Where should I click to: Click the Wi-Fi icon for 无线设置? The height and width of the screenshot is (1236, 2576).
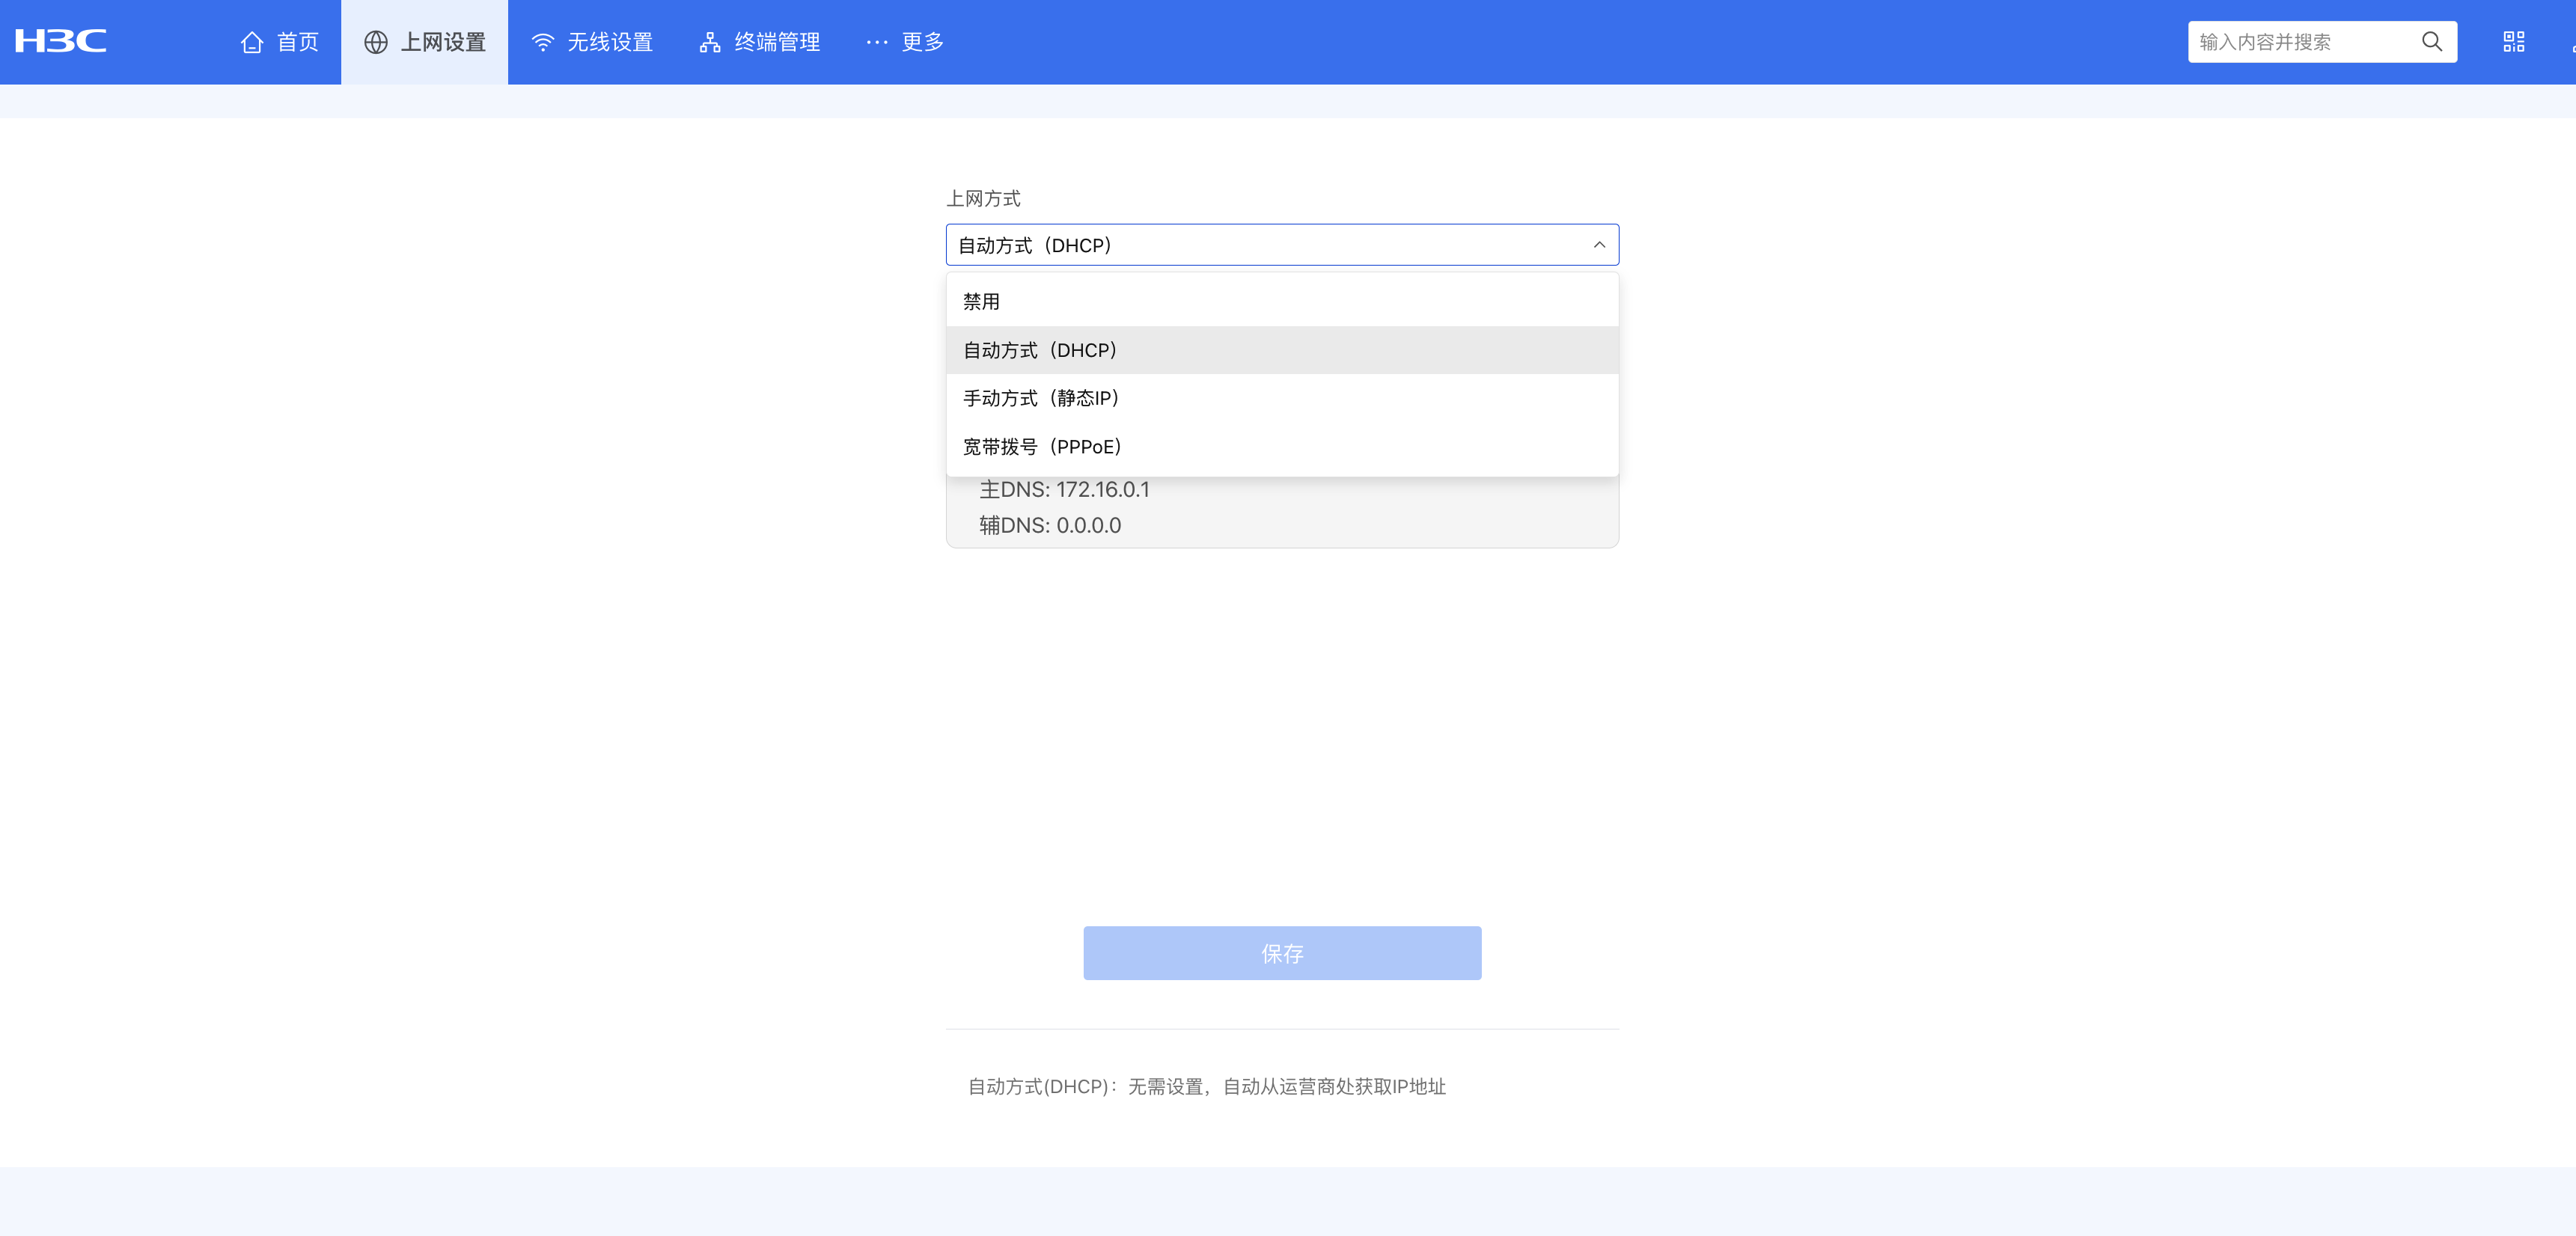click(x=542, y=42)
